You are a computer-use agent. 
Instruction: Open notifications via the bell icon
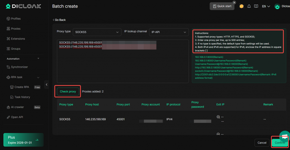249,6
